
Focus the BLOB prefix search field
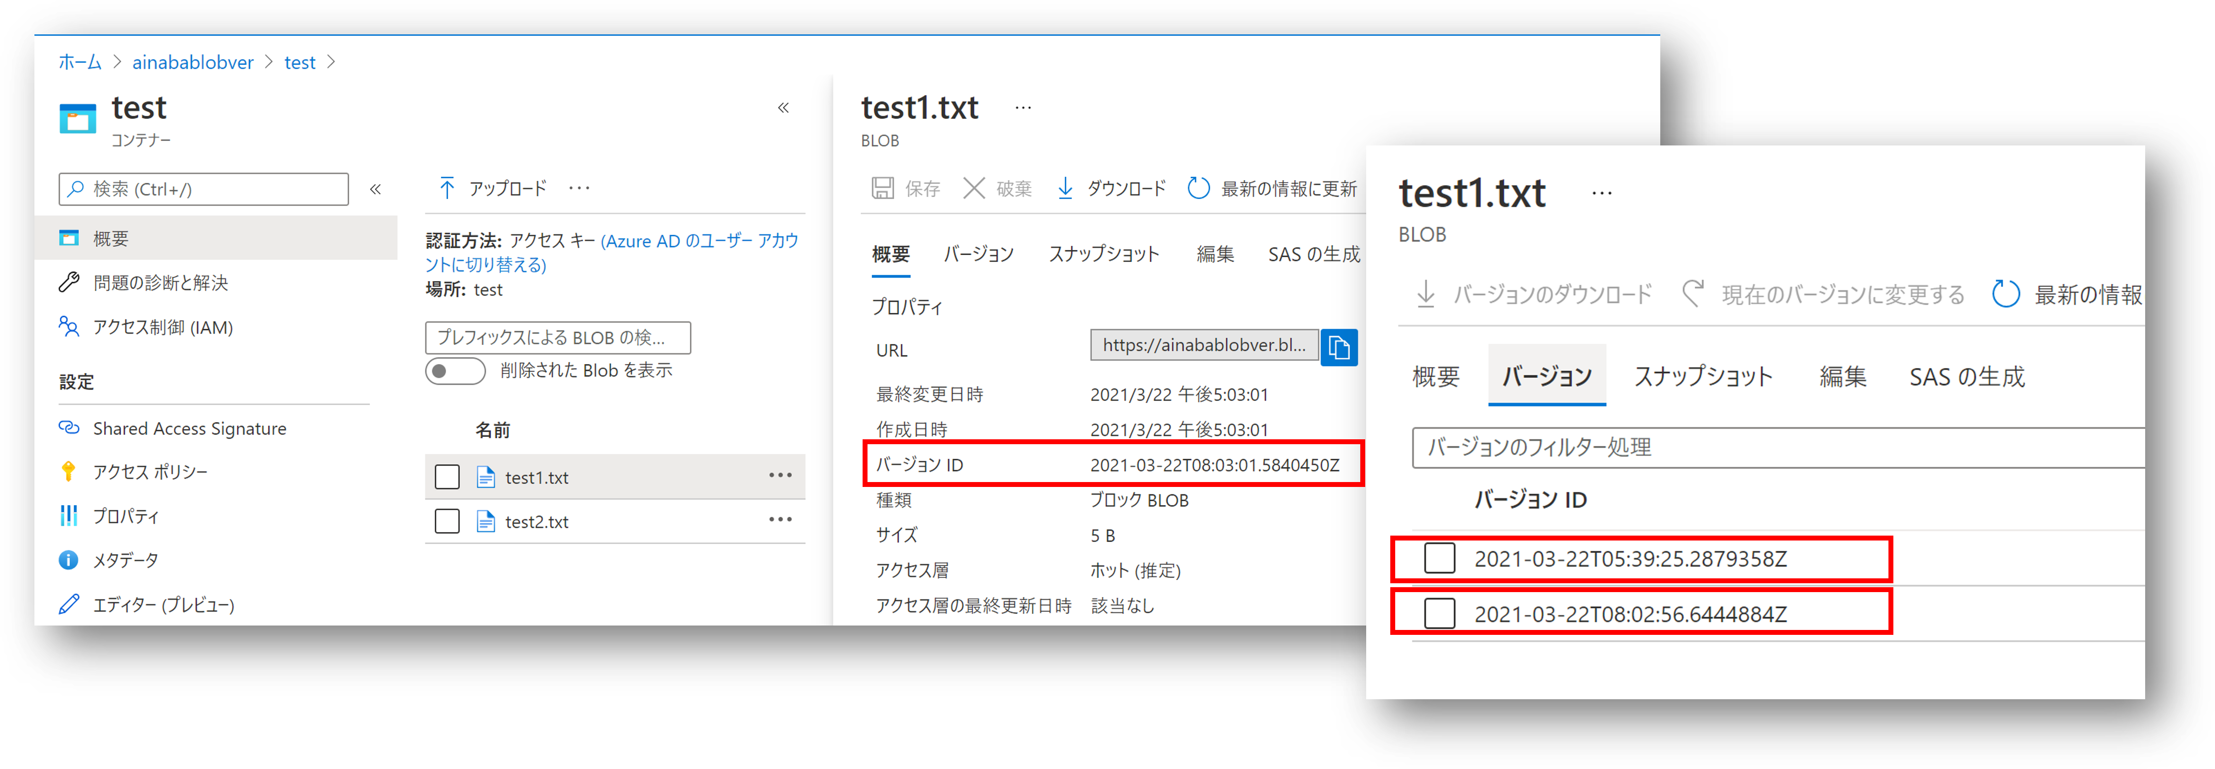557,338
